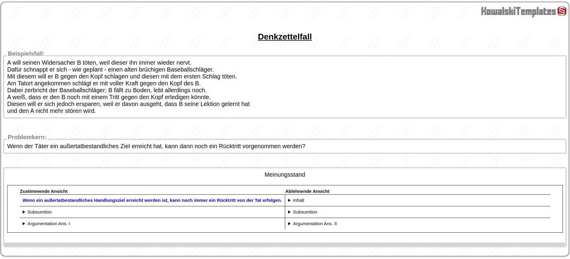Click the Zustimmende Ansicht column header
The width and height of the screenshot is (570, 259).
pos(44,191)
